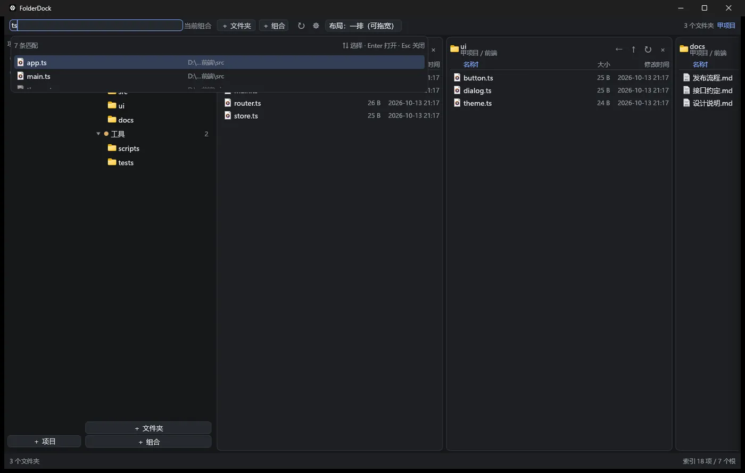
Task: Close the ui folder panel
Action: (663, 49)
